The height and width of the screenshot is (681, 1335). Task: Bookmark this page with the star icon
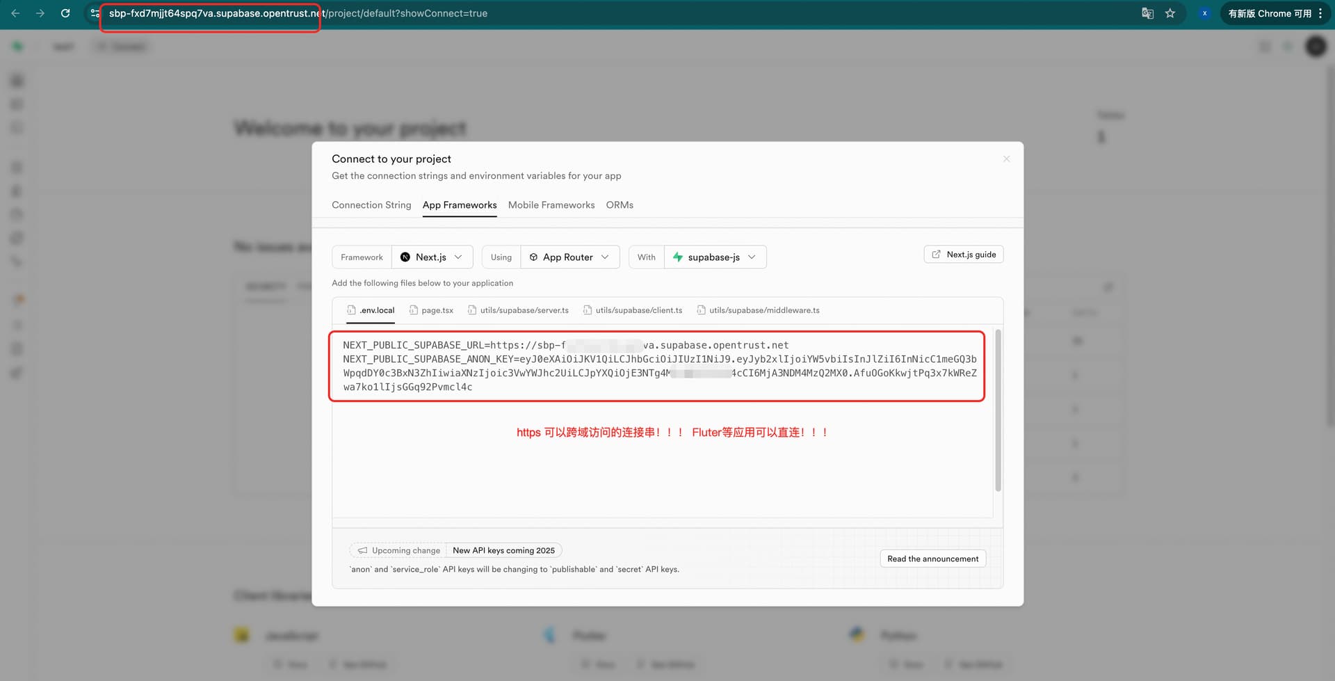click(x=1170, y=13)
